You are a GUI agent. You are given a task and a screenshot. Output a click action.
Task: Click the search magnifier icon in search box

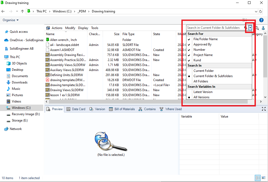(246, 28)
